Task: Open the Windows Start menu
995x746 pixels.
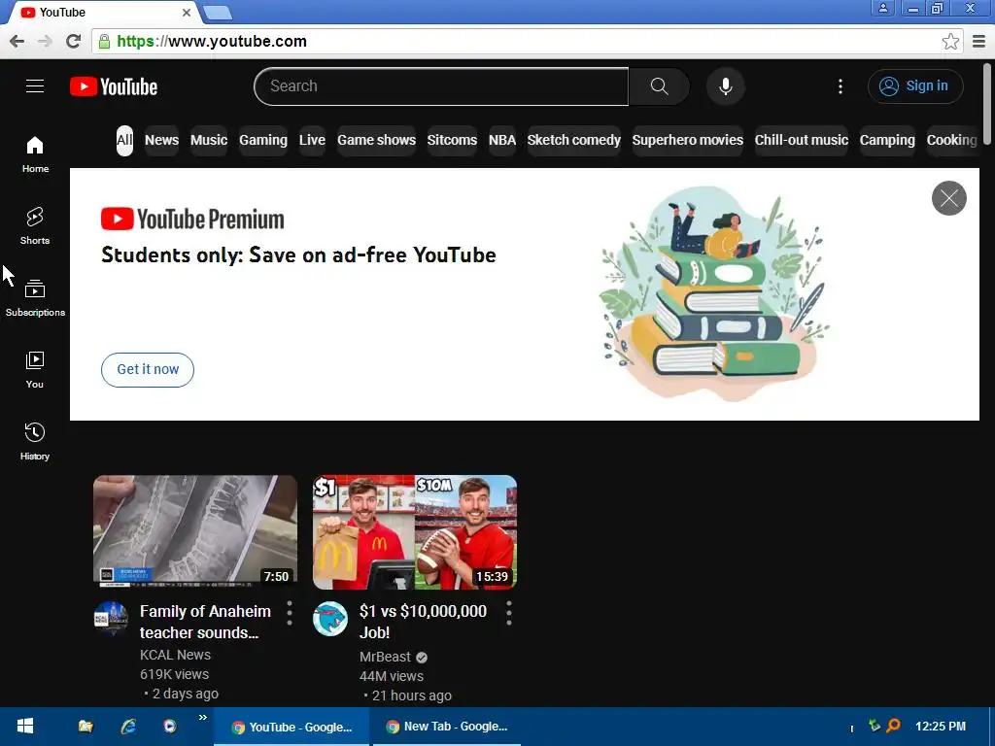Action: (x=24, y=727)
